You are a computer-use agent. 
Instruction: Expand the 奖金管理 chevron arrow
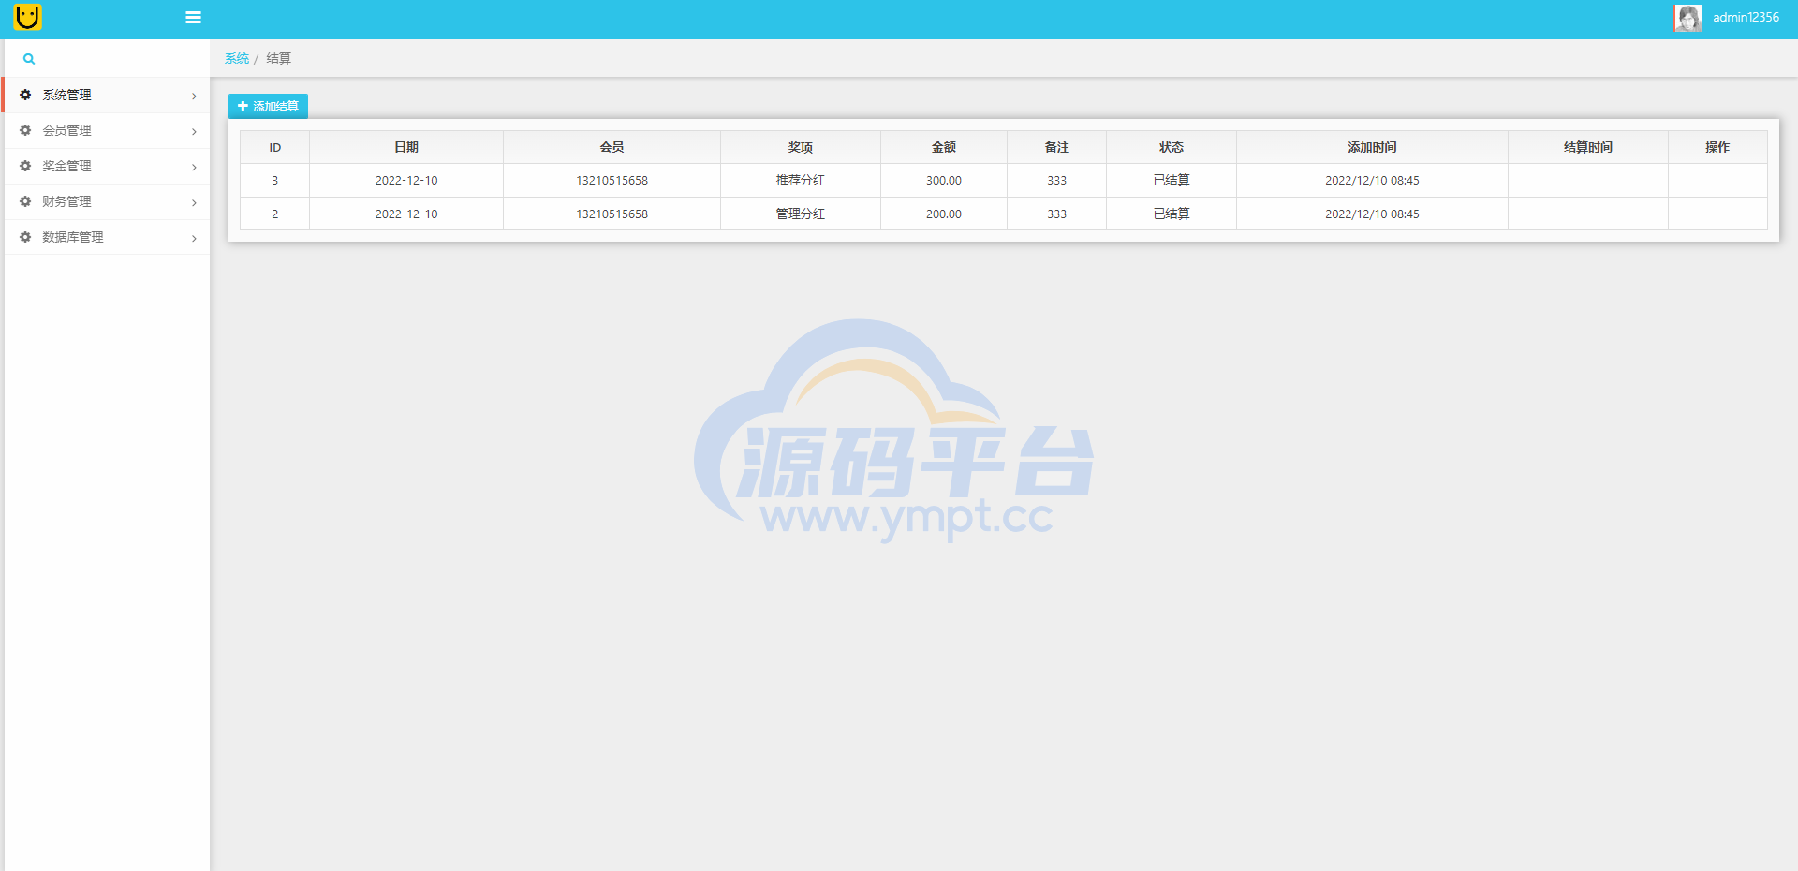click(x=194, y=167)
